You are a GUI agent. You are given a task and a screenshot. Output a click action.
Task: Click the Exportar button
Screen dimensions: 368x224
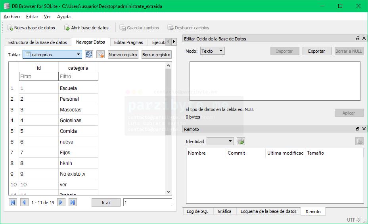[316, 51]
